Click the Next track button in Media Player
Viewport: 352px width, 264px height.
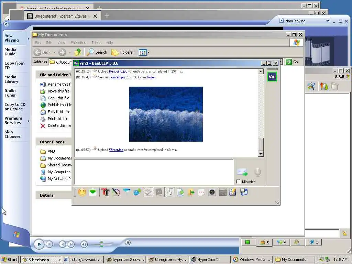71,244
